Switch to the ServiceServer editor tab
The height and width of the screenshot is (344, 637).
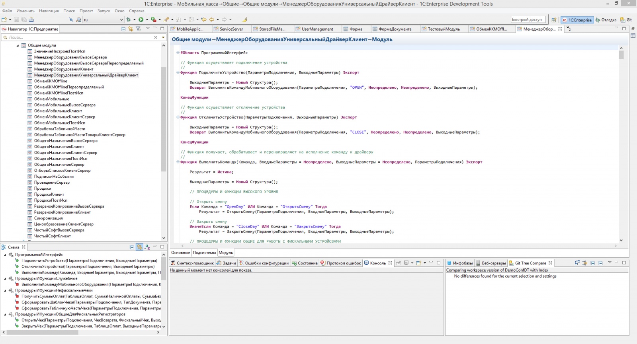231,29
